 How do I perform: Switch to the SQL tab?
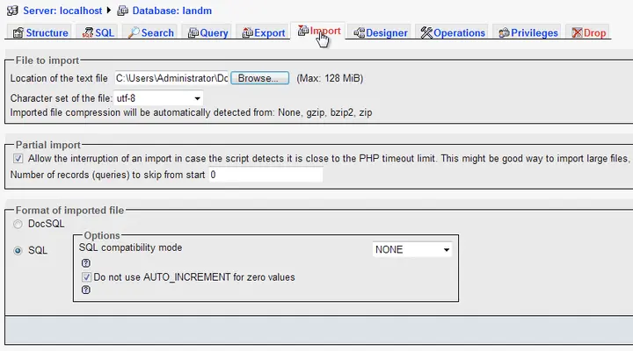pos(98,32)
